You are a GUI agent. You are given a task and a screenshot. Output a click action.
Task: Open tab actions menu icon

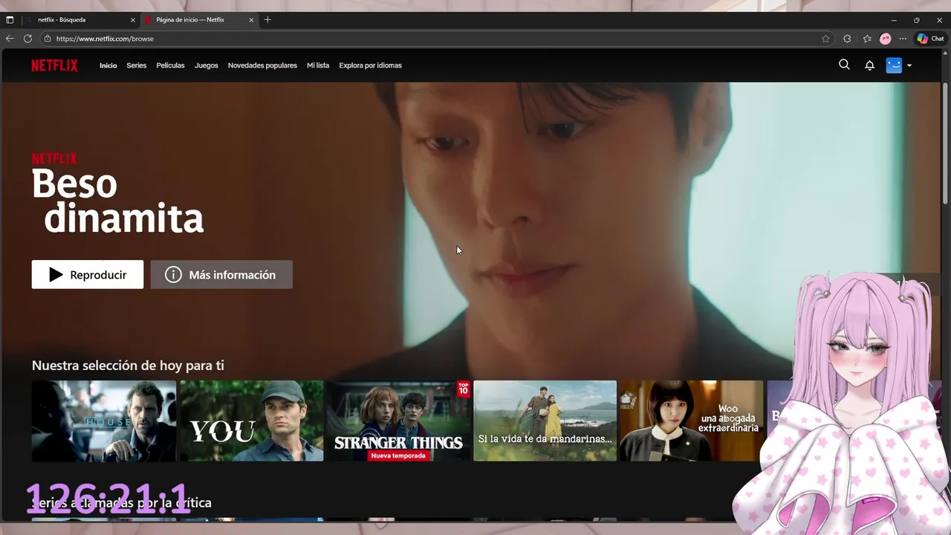10,20
